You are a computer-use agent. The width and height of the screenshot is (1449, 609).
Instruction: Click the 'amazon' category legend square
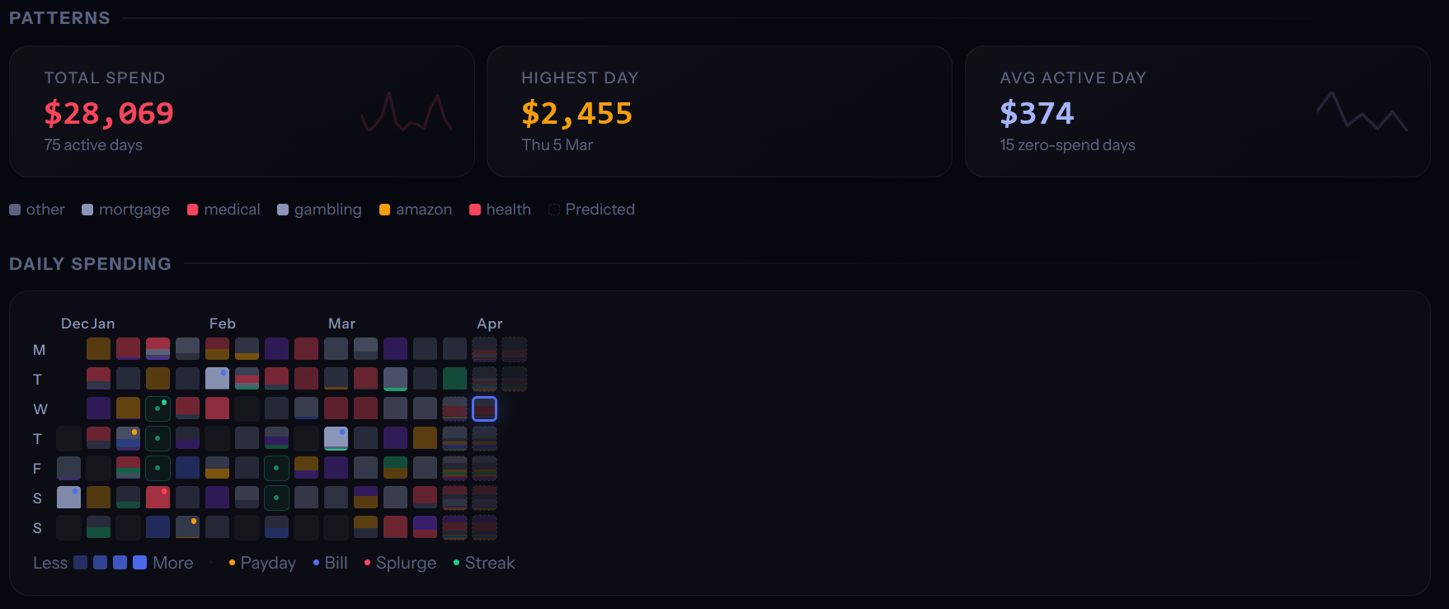click(x=384, y=210)
